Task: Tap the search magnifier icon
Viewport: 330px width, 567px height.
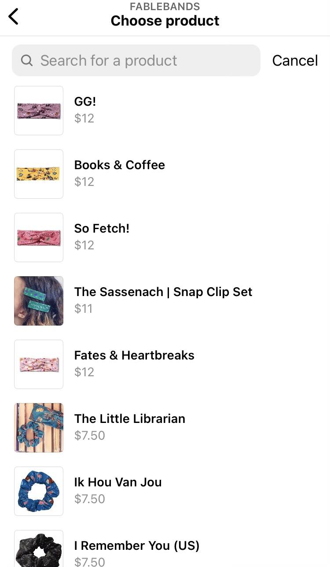Action: pyautogui.click(x=27, y=60)
